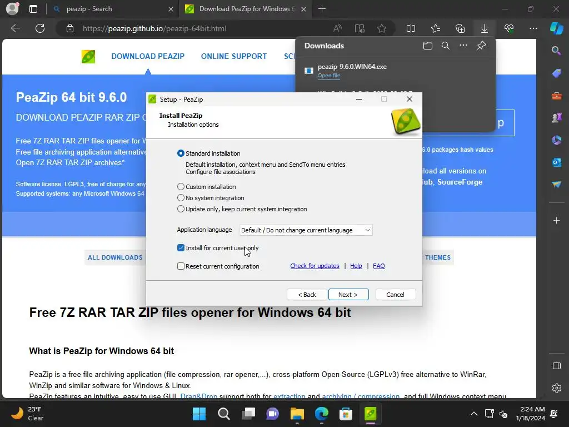
Task: Open Shopping tag icon in sidebar
Action: click(556, 73)
